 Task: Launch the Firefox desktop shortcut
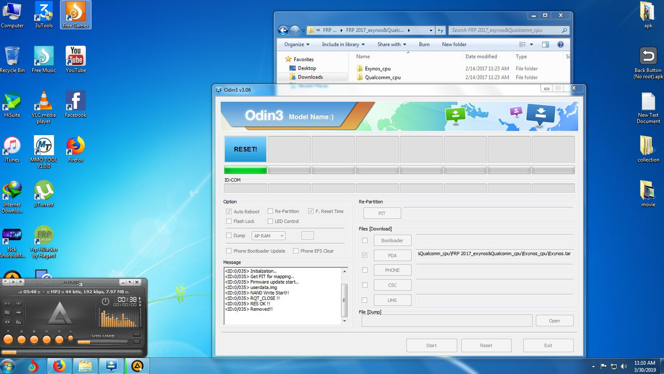coord(76,149)
